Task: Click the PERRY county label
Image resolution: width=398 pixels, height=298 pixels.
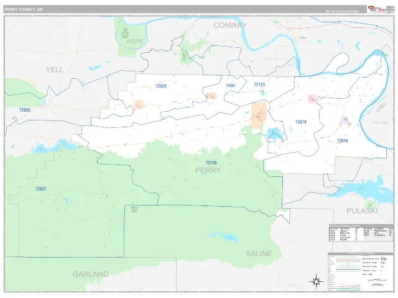Action: [208, 170]
